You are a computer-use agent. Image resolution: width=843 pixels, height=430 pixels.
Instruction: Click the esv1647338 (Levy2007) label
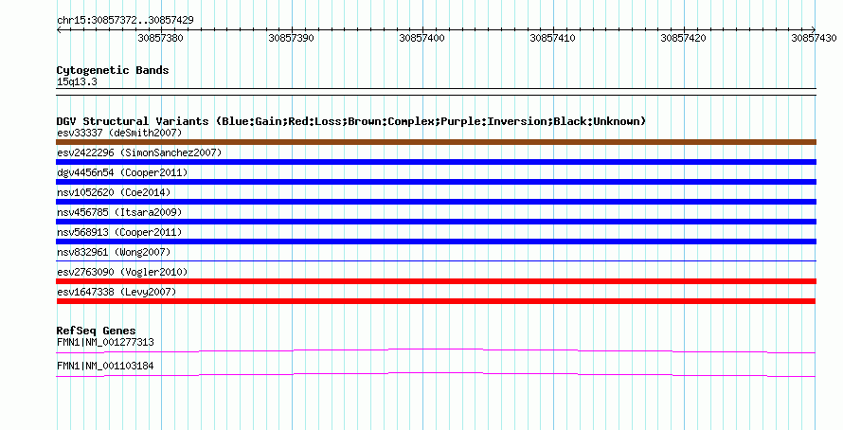117,292
